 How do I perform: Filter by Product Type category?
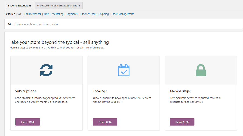click(88, 14)
